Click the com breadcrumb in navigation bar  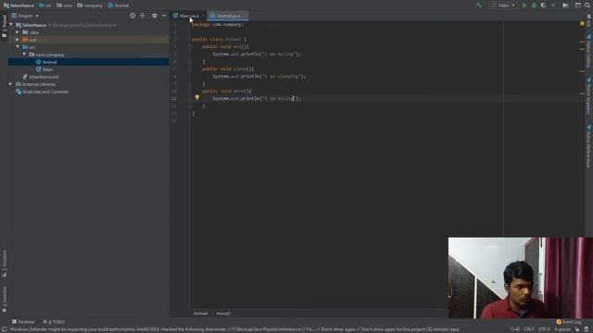click(65, 6)
